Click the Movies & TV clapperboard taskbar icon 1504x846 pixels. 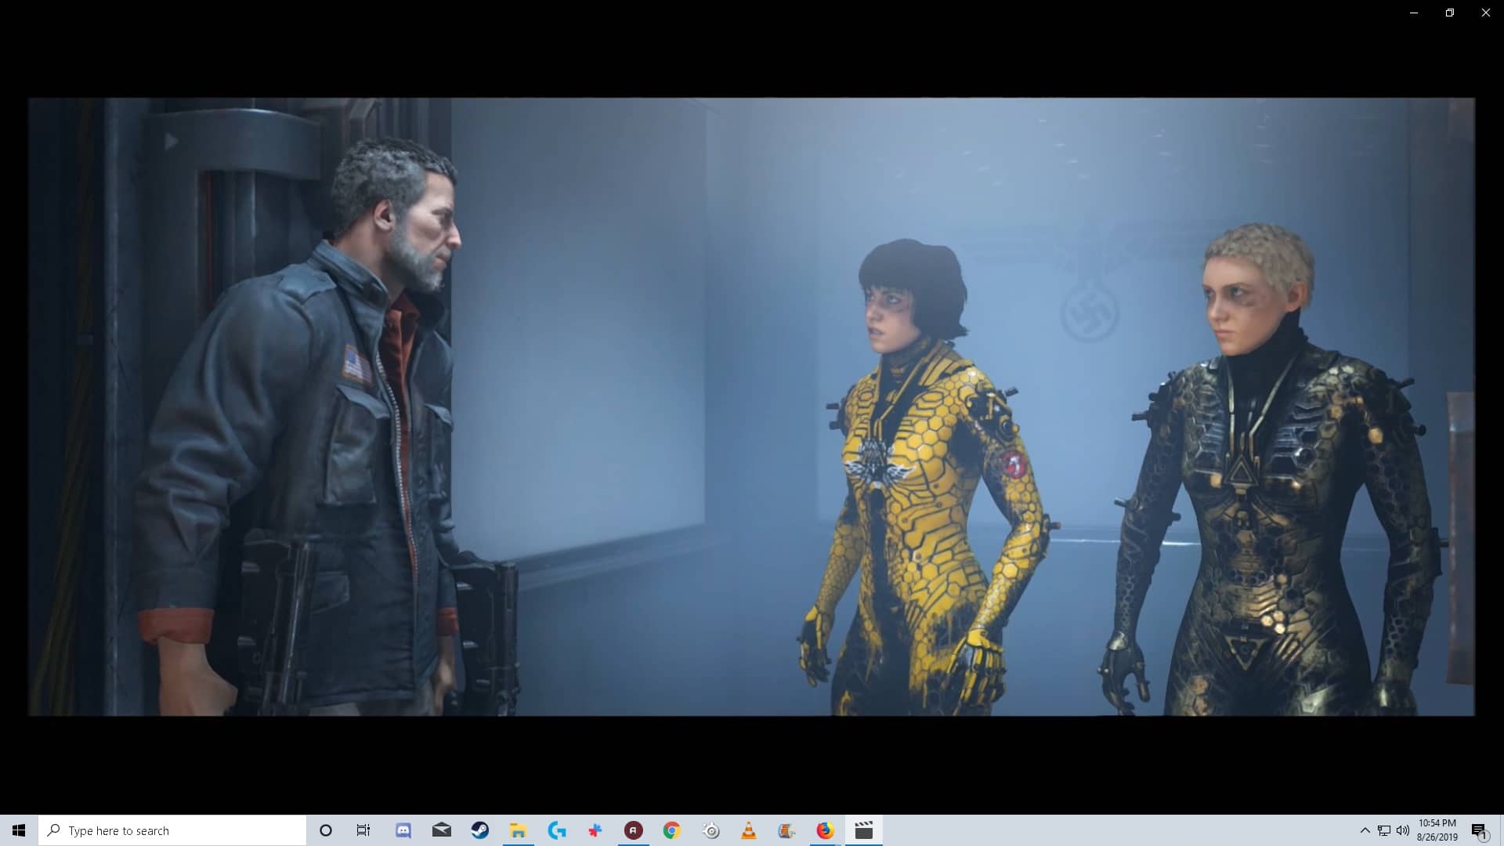864,830
